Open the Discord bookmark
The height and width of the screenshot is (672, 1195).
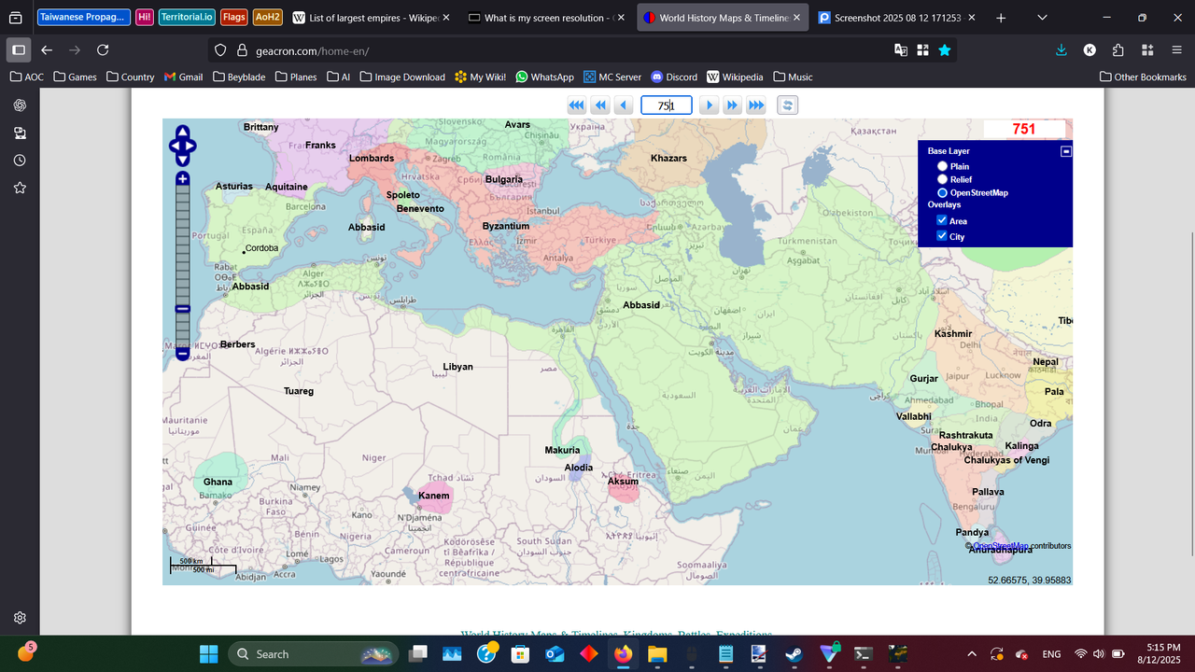point(674,77)
